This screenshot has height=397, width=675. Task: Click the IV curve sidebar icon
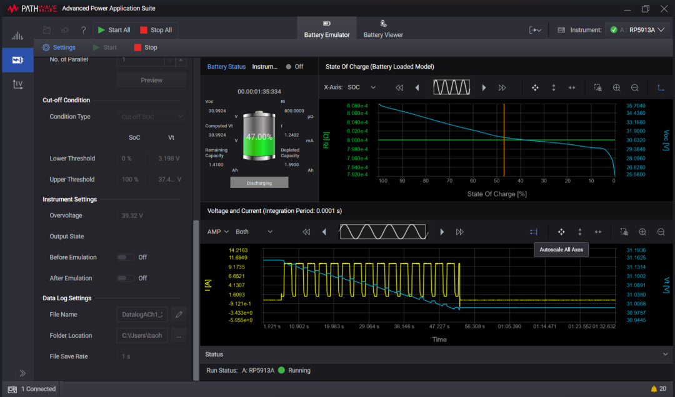(17, 84)
